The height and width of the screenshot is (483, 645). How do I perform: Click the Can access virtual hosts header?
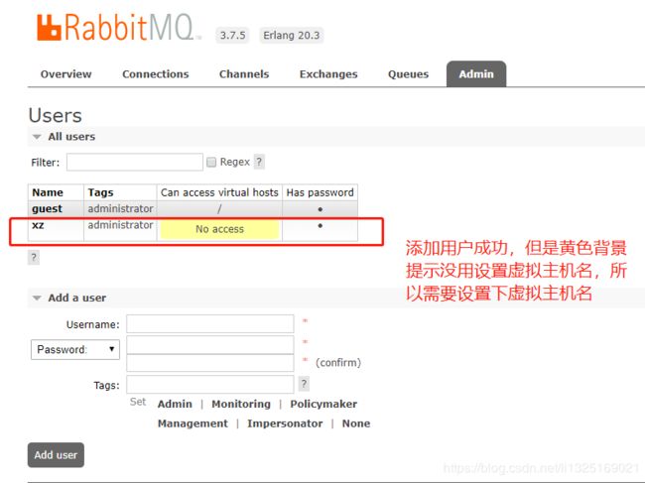[219, 192]
